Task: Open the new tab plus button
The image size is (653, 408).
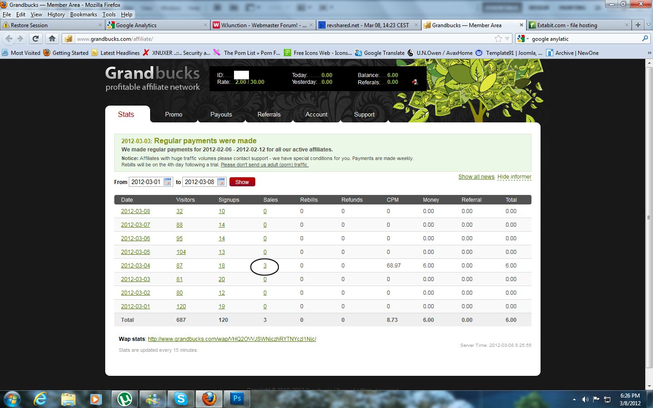Action: click(638, 25)
